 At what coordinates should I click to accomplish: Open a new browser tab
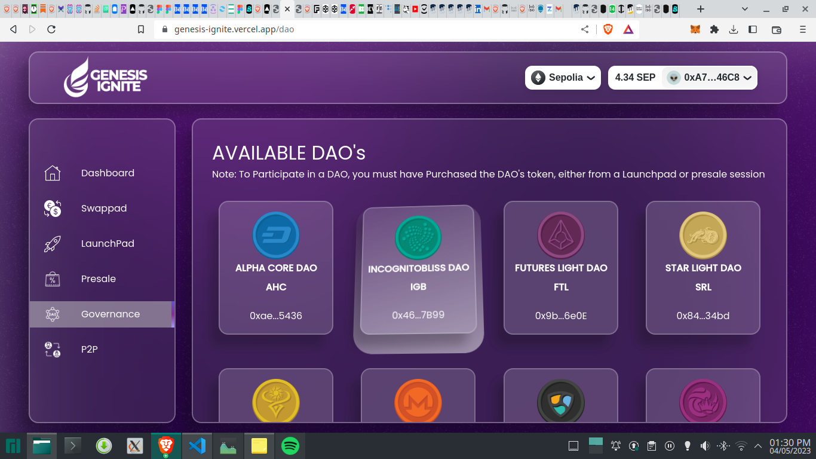[x=701, y=9]
